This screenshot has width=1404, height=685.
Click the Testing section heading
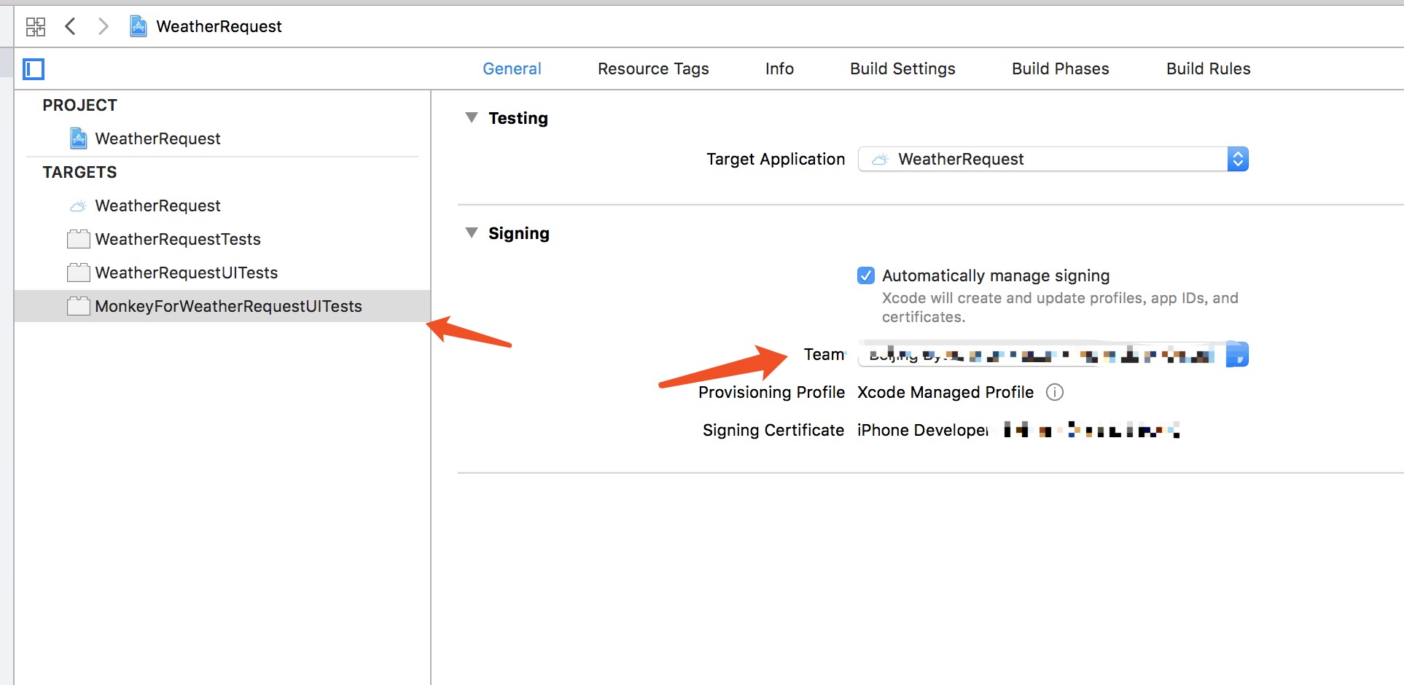pyautogui.click(x=518, y=118)
